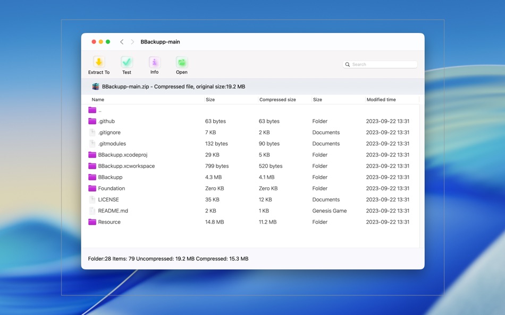The height and width of the screenshot is (315, 505).
Task: Run the Test archive icon
Action: coord(127,62)
